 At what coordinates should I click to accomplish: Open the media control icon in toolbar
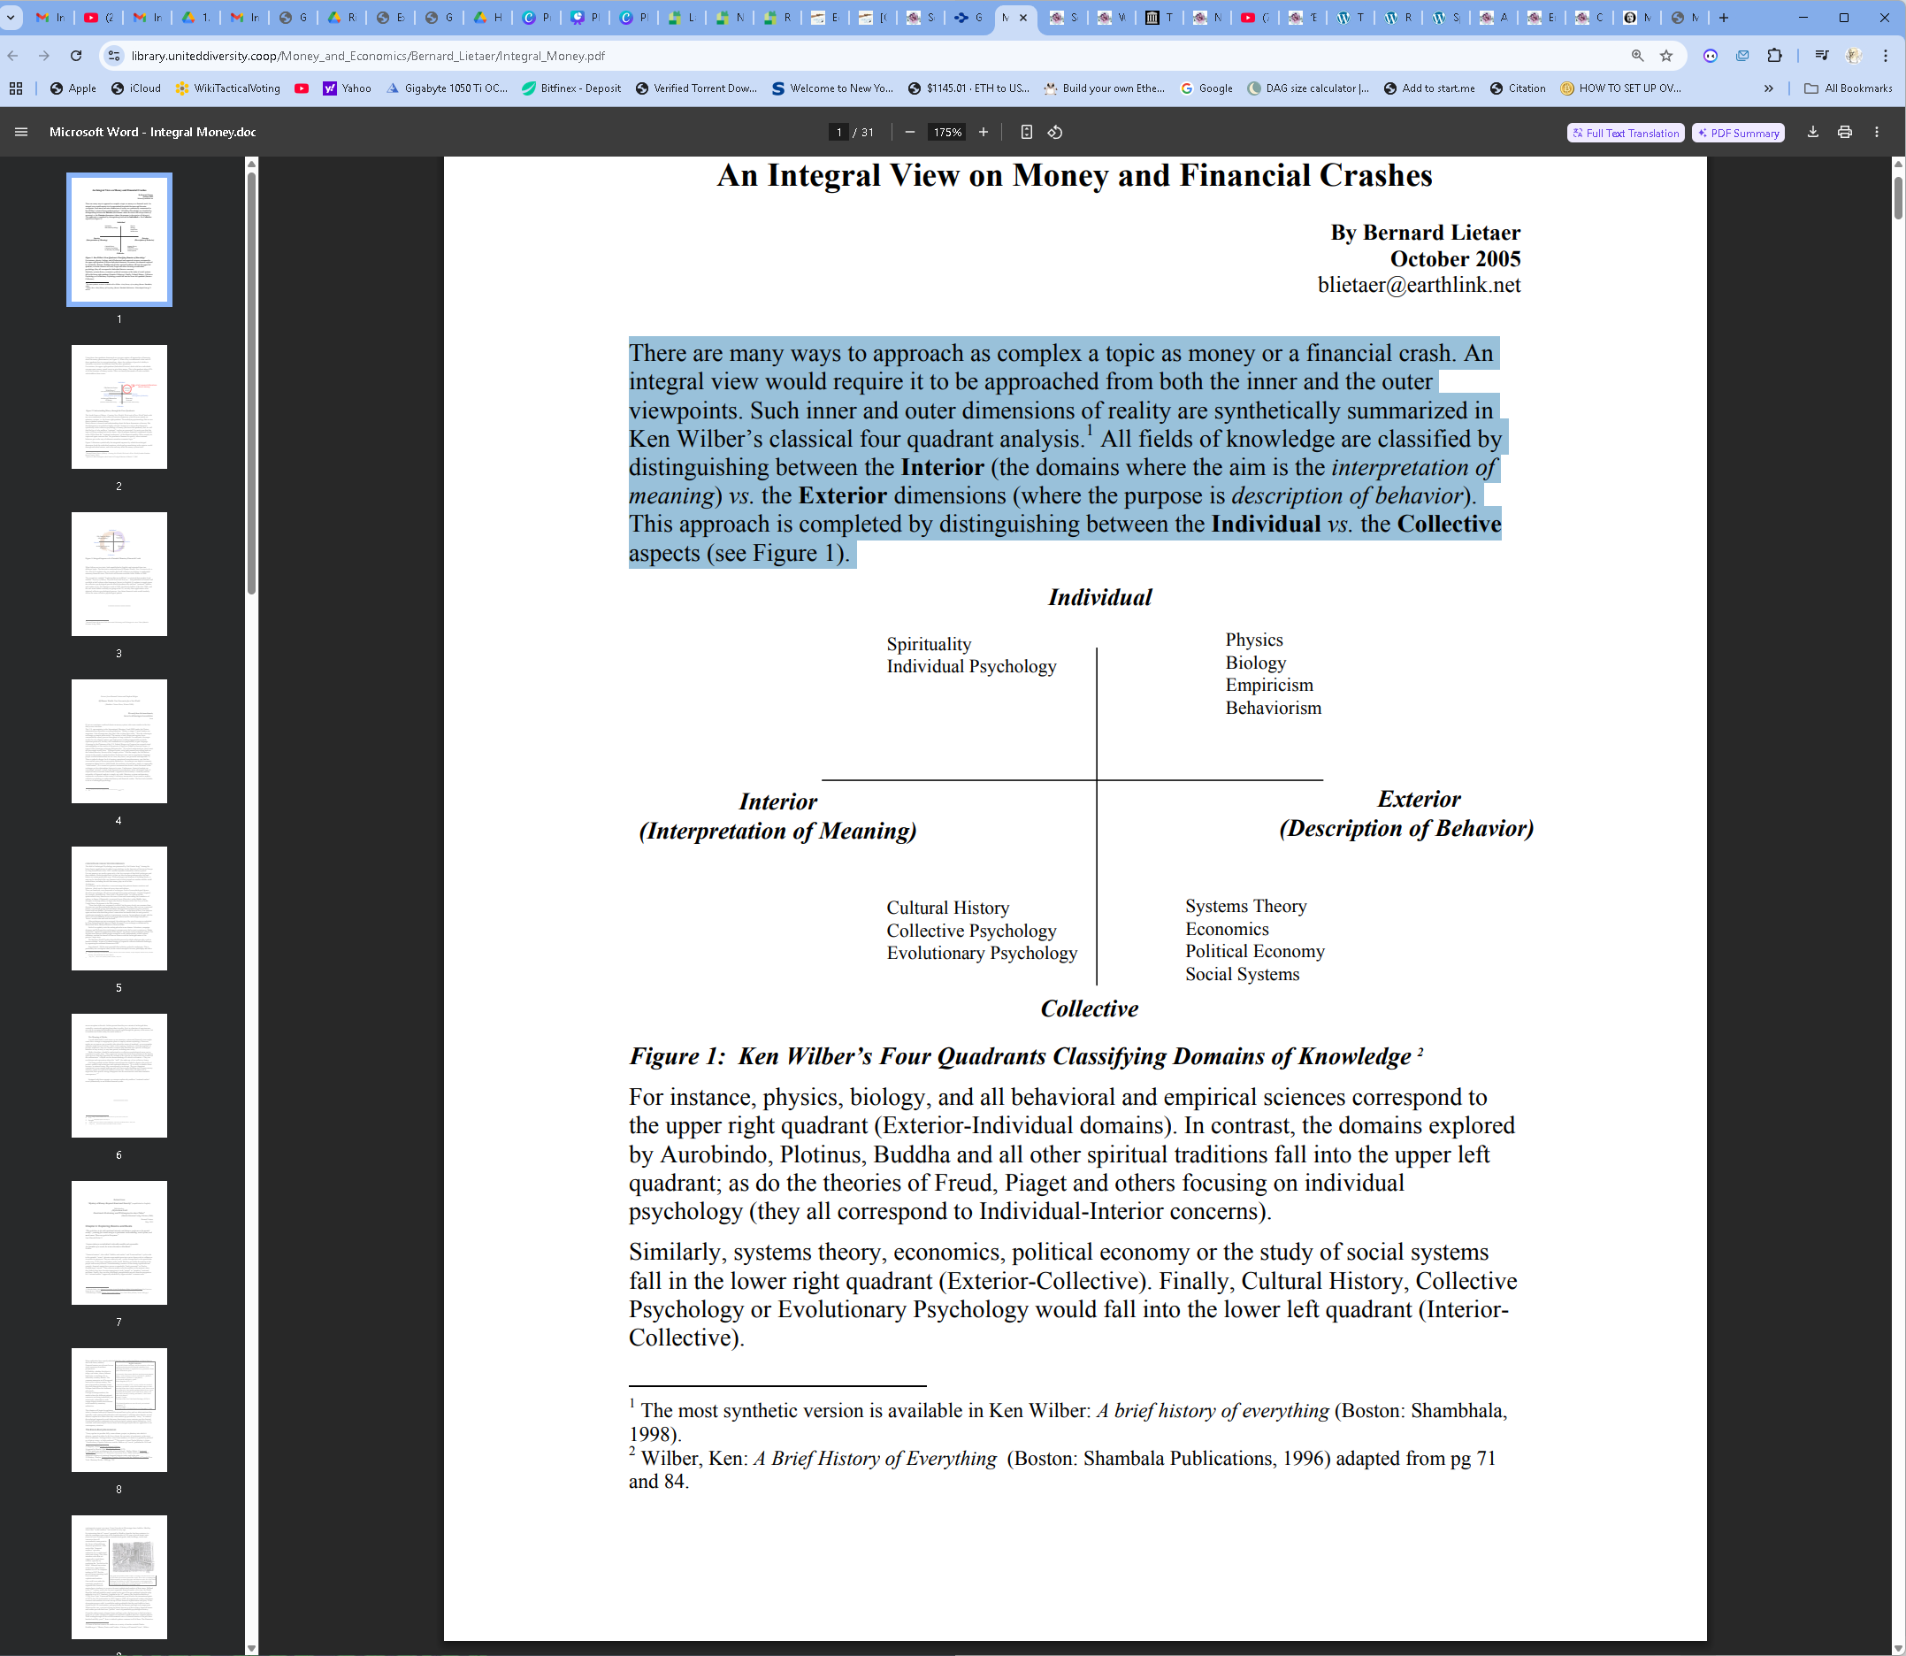click(x=1821, y=56)
